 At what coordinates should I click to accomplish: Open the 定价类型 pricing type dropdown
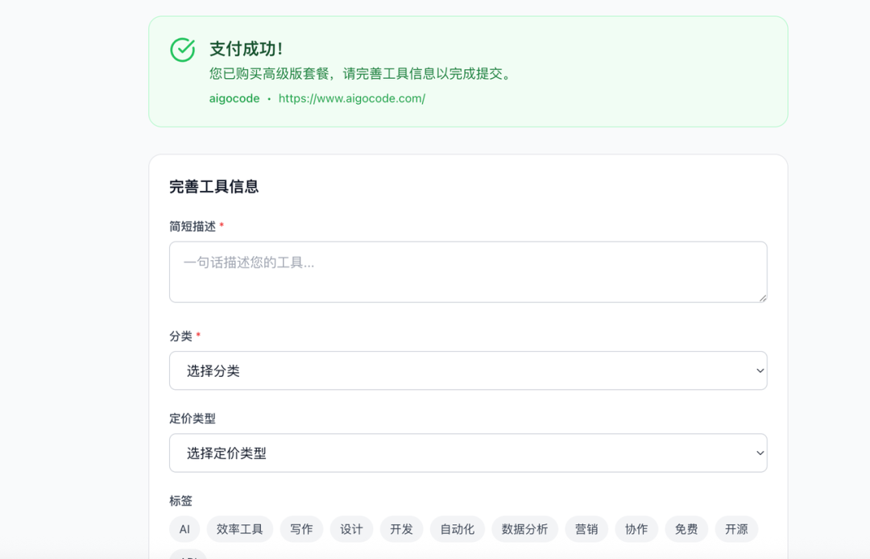pos(467,453)
